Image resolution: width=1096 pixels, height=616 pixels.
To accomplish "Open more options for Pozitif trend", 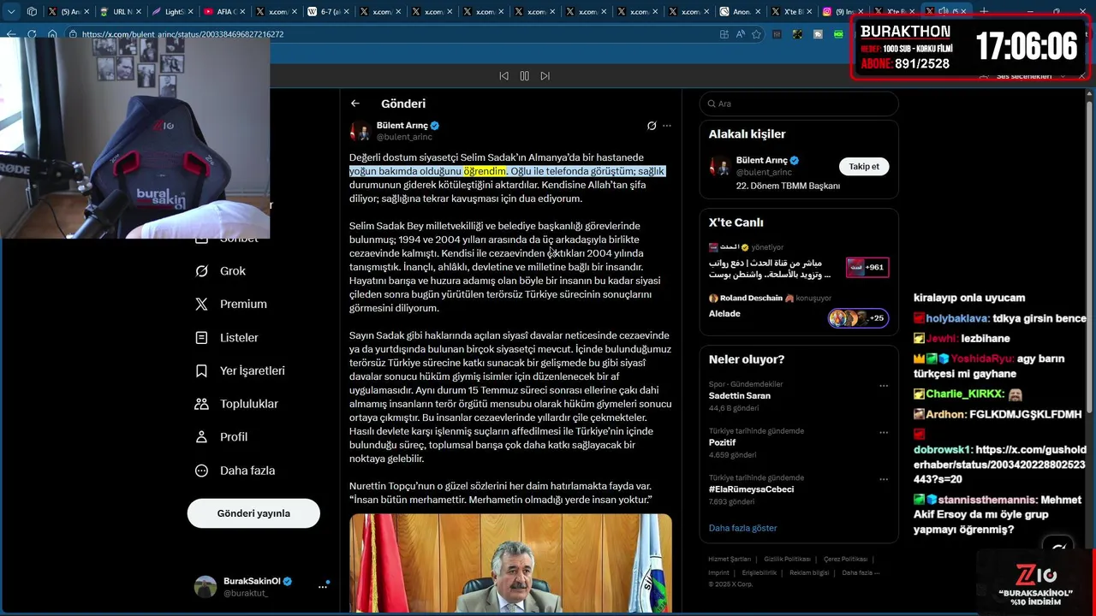I will click(884, 433).
